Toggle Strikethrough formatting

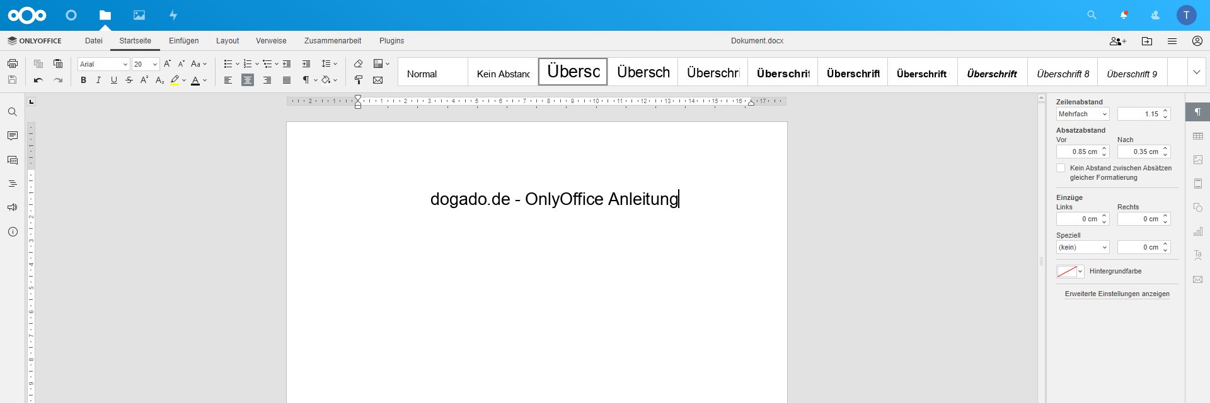[x=129, y=80]
